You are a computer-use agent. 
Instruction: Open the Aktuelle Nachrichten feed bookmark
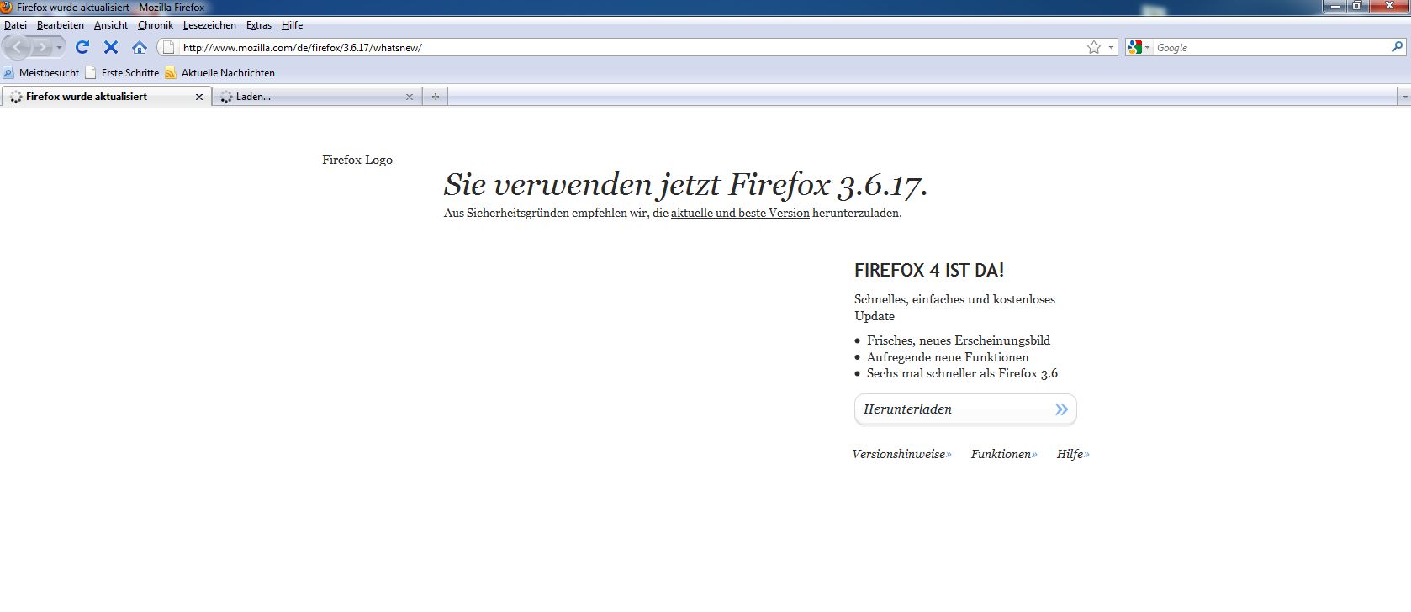click(x=220, y=73)
